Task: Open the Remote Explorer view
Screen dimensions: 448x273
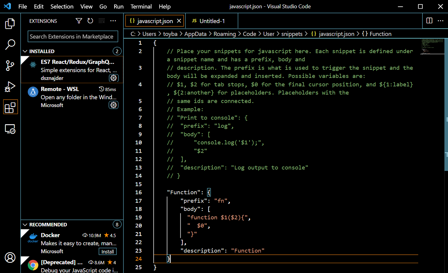Action: tap(10, 129)
